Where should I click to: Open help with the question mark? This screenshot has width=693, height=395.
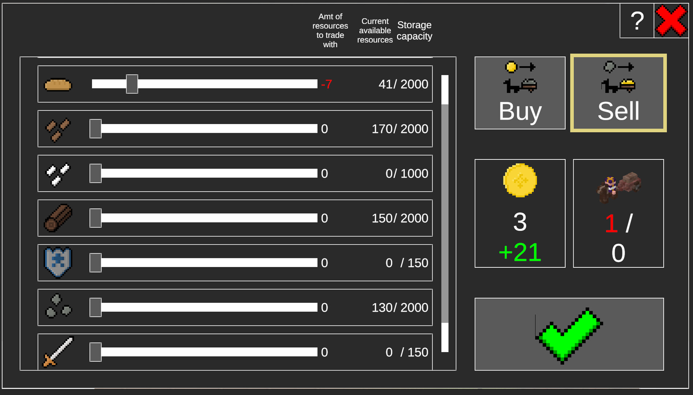pyautogui.click(x=637, y=21)
